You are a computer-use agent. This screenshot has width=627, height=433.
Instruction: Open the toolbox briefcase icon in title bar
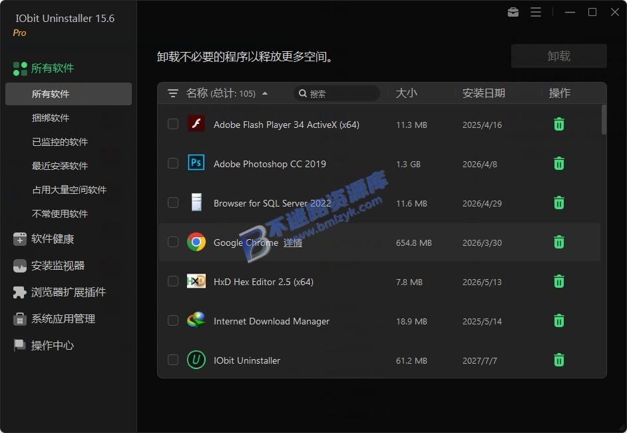(x=513, y=13)
